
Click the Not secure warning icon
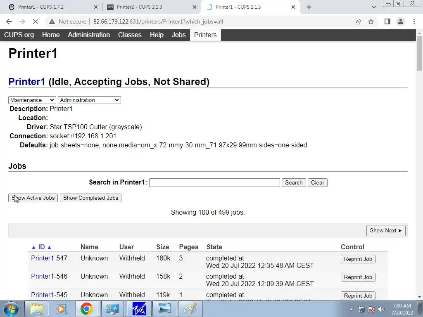tap(52, 21)
